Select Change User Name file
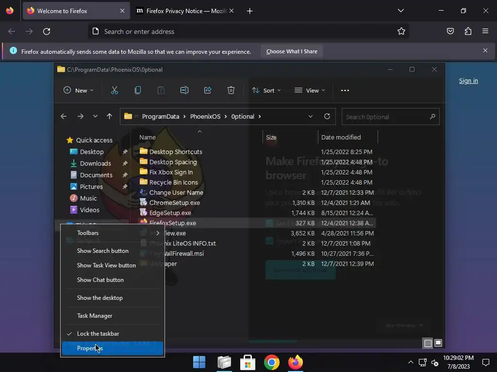The image size is (497, 372). tap(176, 193)
